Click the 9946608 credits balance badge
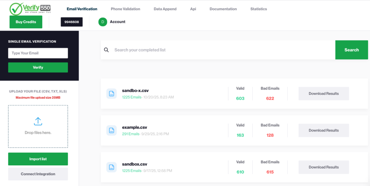Screen dimensions: 370x186 (x=72, y=22)
